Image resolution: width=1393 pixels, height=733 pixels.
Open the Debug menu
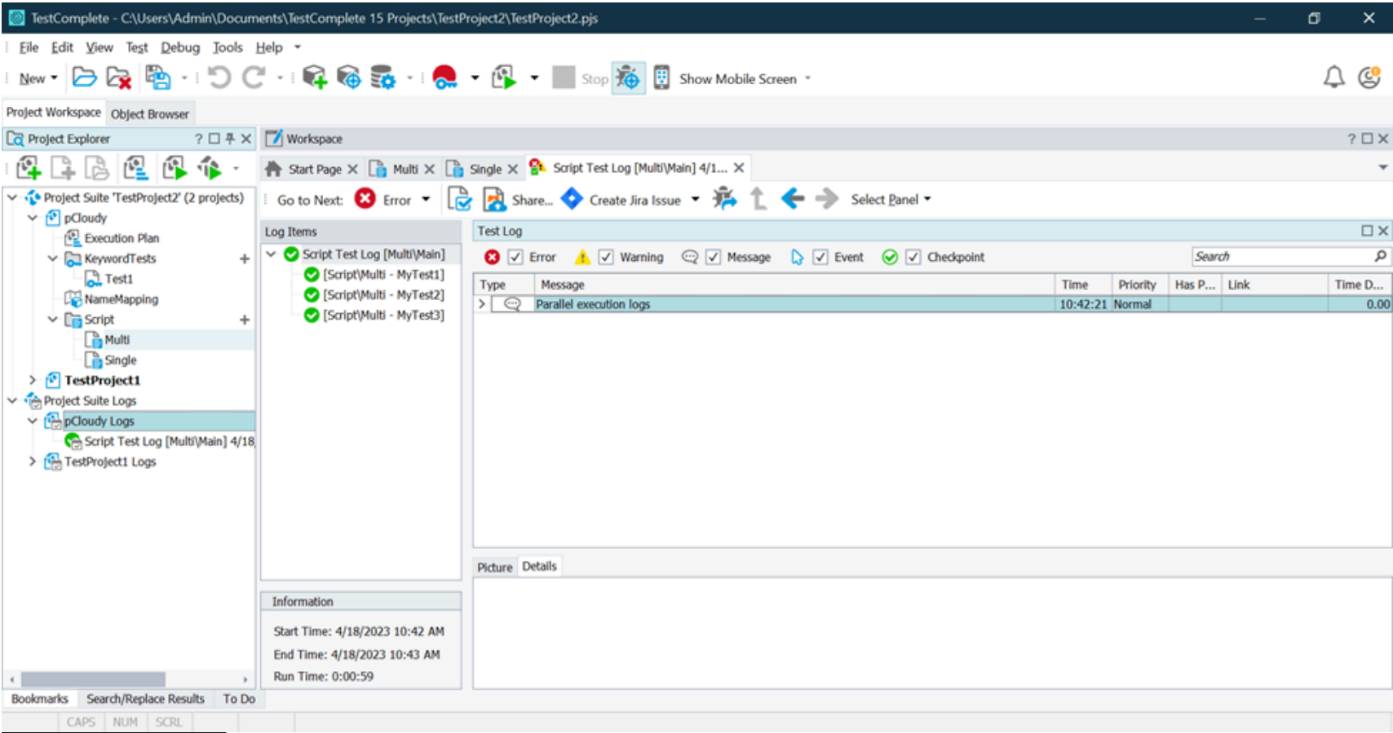tap(179, 47)
